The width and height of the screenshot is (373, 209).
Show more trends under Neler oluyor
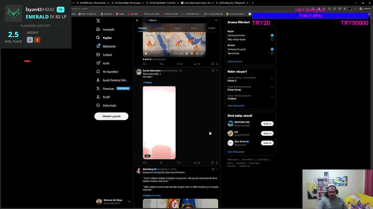(236, 106)
